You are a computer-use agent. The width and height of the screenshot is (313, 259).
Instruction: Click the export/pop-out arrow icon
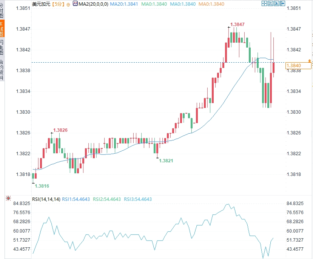(x=282, y=3)
